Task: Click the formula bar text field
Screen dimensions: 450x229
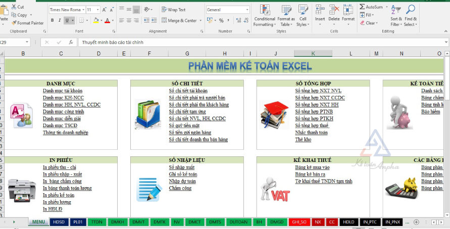Action: coord(253,42)
